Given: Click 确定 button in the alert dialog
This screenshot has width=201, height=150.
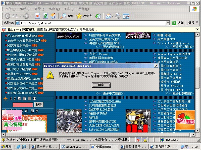Looking at the screenshot, I should 101,85.
